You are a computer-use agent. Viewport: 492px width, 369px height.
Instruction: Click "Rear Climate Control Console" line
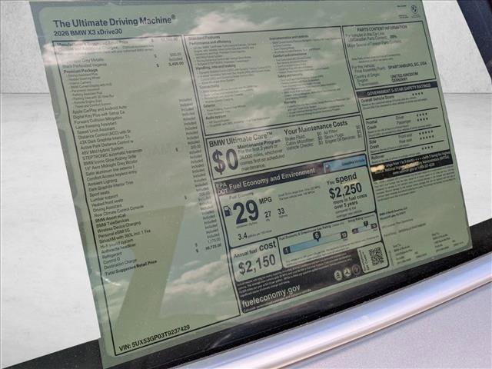(x=119, y=211)
